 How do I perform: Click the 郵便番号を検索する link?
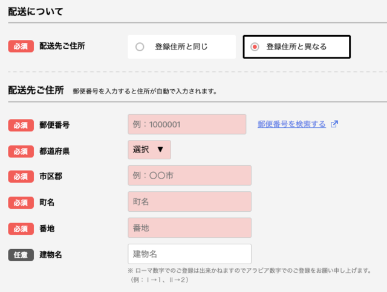pos(291,124)
